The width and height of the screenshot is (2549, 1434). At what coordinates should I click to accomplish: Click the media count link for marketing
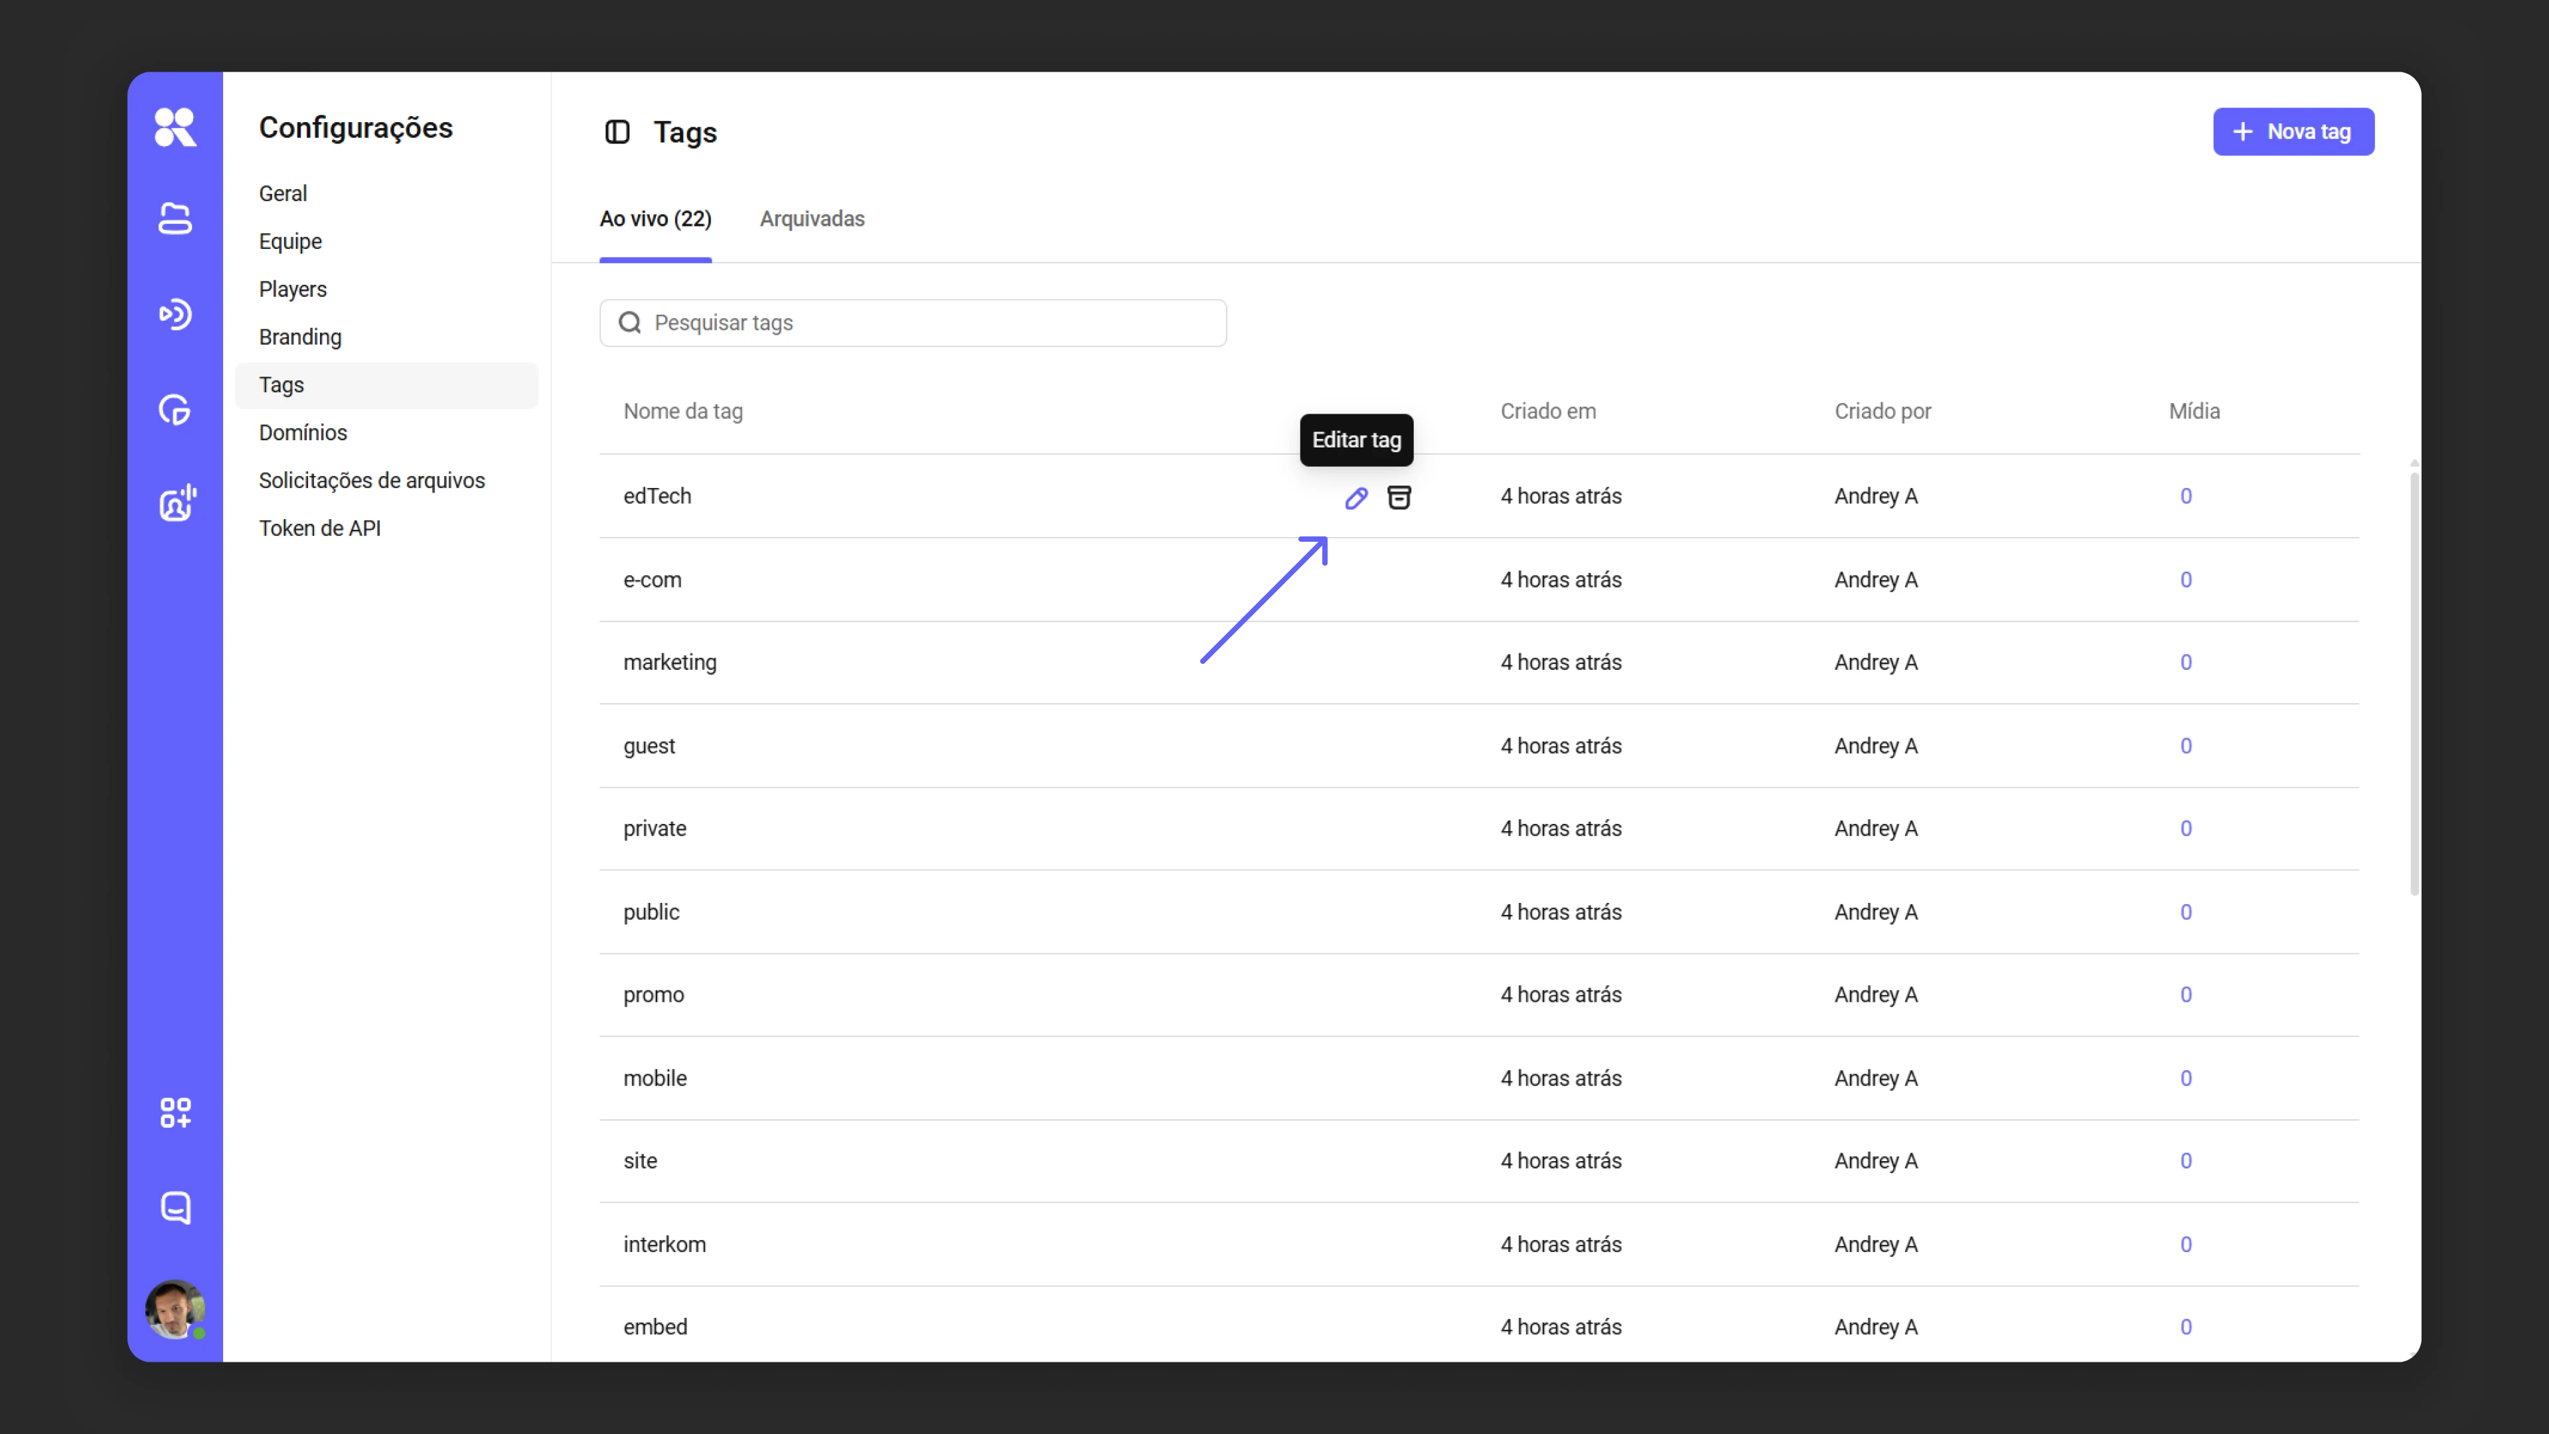[x=2186, y=662]
